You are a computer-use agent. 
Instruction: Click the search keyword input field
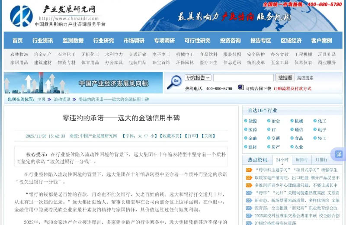click(x=243, y=78)
